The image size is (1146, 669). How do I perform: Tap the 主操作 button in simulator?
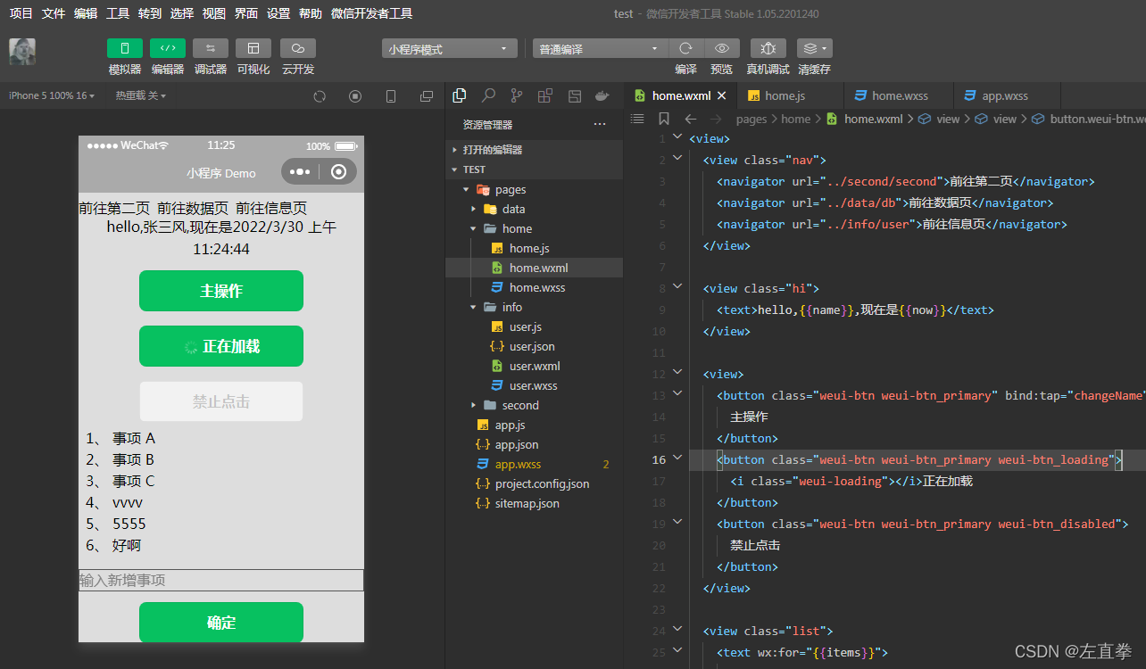pos(221,291)
